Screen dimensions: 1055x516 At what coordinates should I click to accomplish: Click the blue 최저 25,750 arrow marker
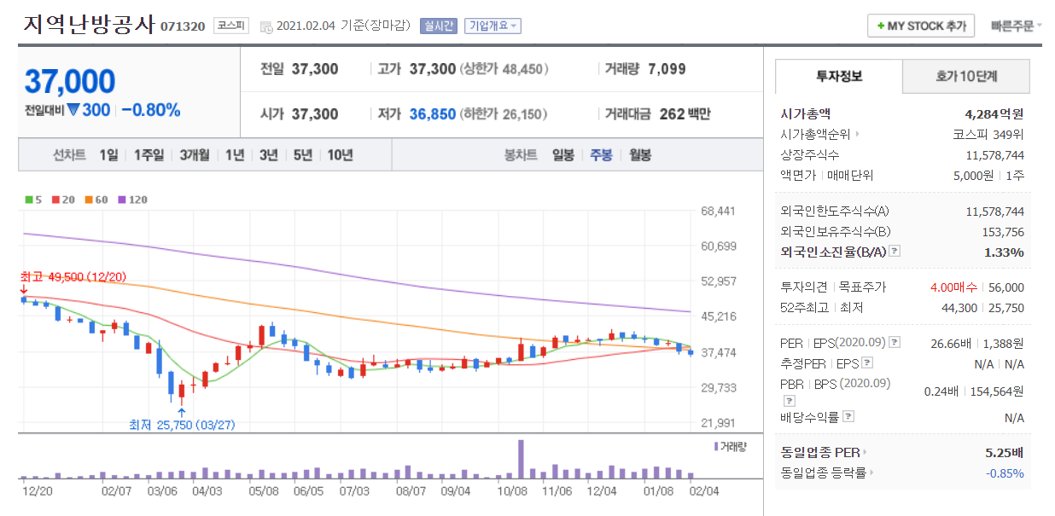pos(181,412)
